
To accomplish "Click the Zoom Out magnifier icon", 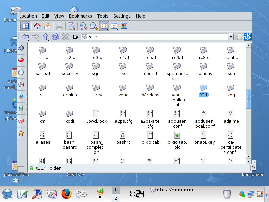I will click(x=94, y=26).
